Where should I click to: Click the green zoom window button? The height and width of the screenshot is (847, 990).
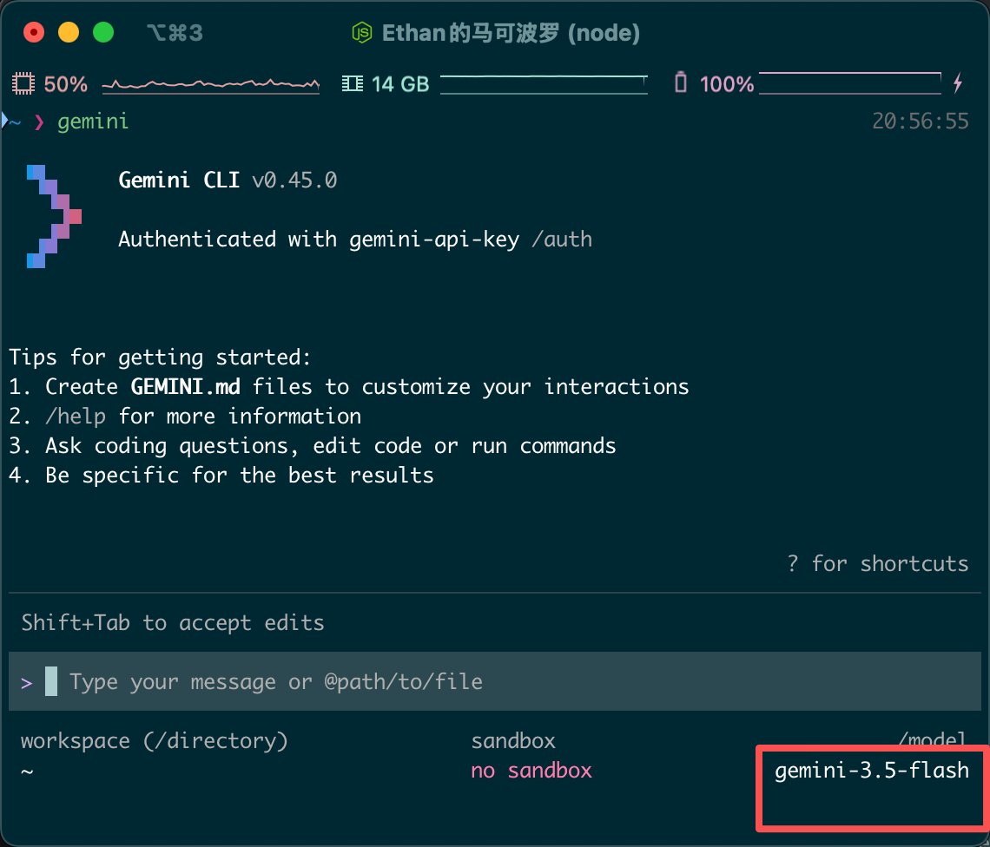[103, 32]
